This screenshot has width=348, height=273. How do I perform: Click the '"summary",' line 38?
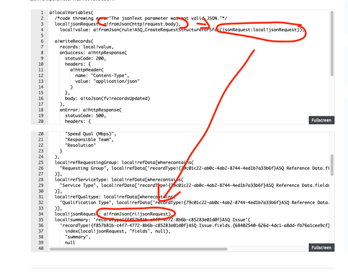pos(78,237)
